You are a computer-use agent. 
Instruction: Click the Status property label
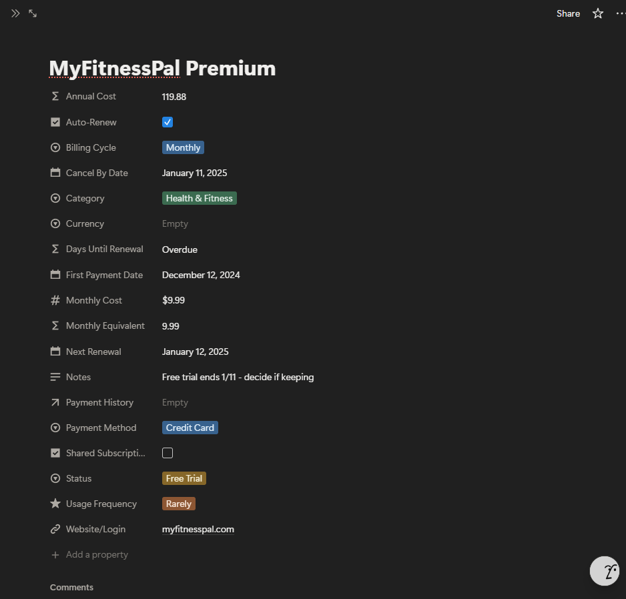(x=79, y=478)
